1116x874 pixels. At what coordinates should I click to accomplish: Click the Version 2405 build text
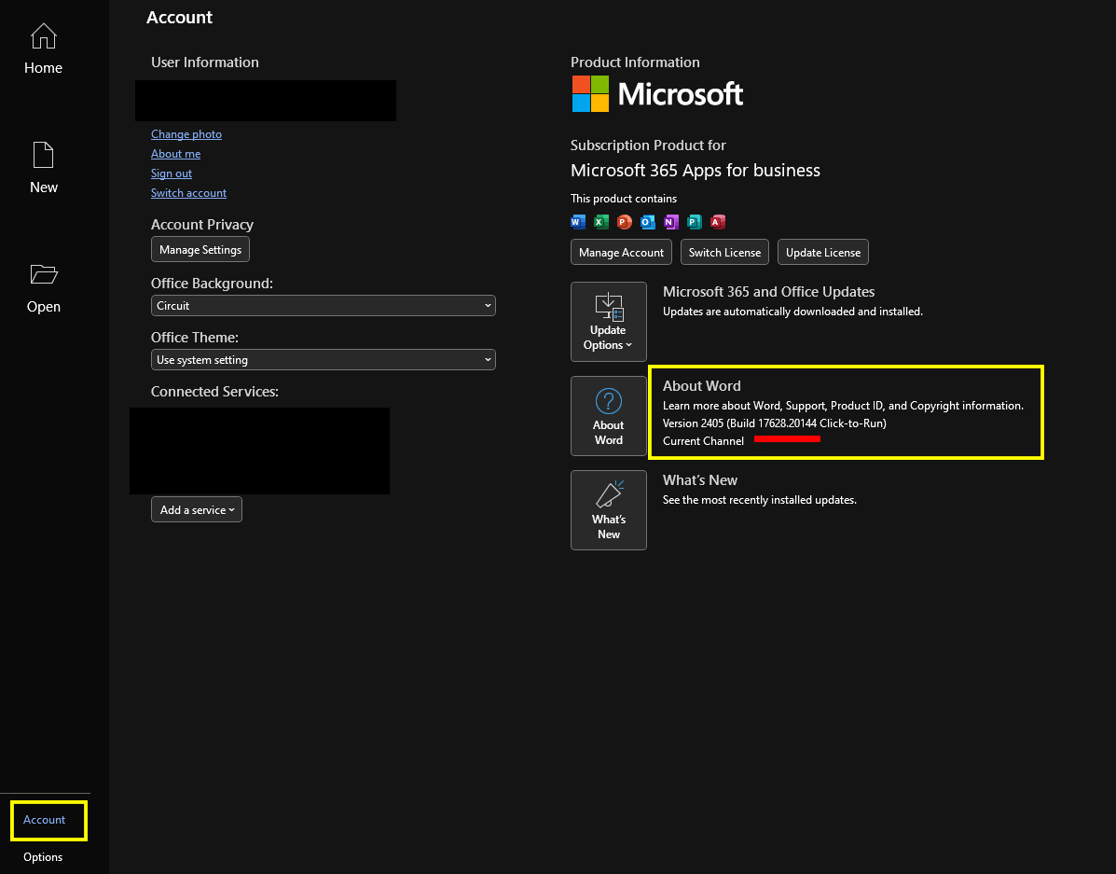coord(775,423)
